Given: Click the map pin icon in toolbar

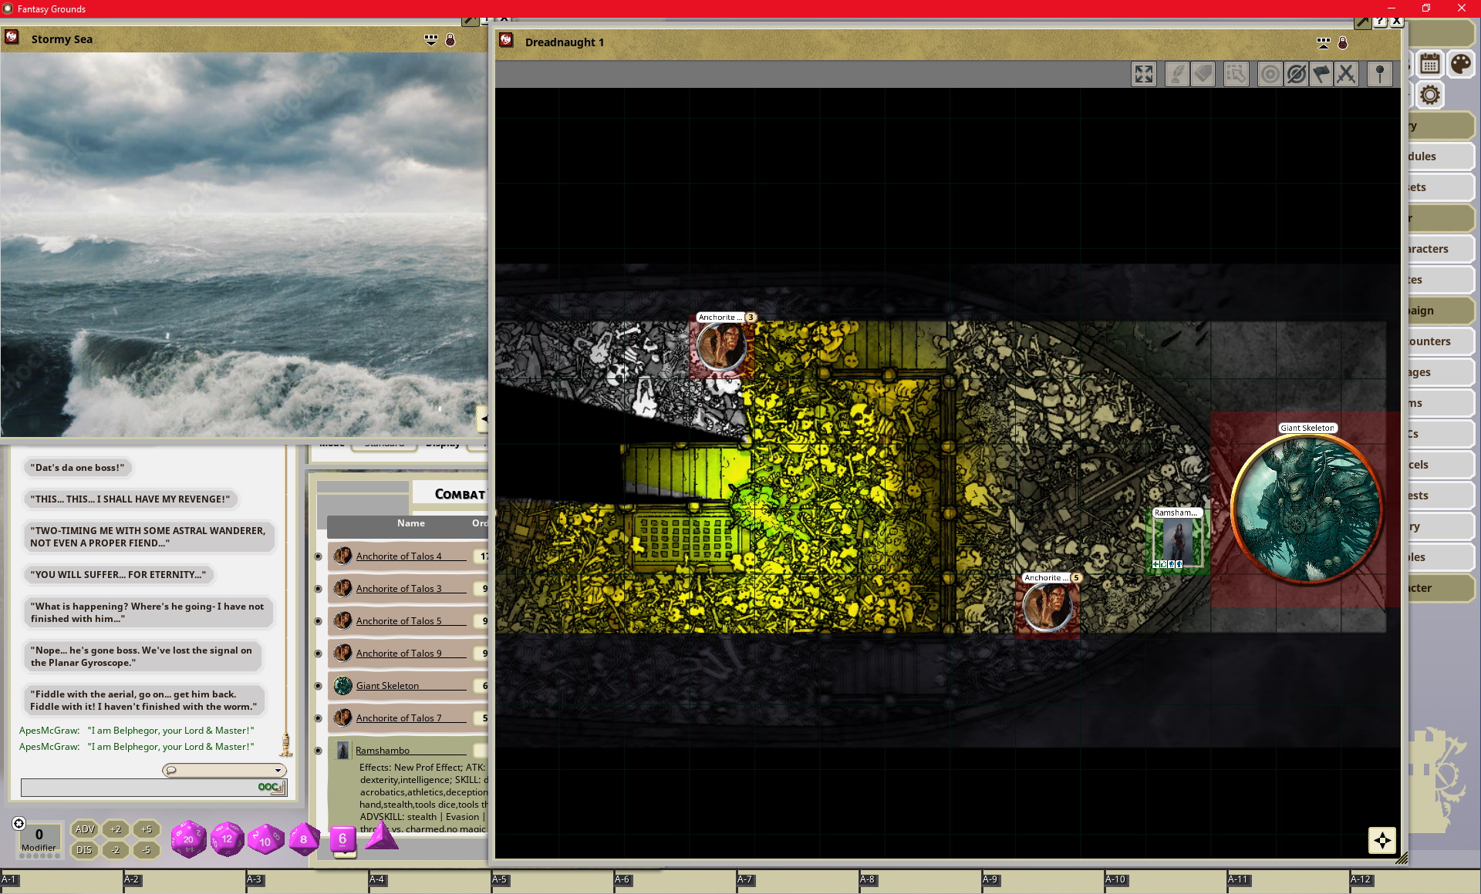Looking at the screenshot, I should coord(1380,74).
